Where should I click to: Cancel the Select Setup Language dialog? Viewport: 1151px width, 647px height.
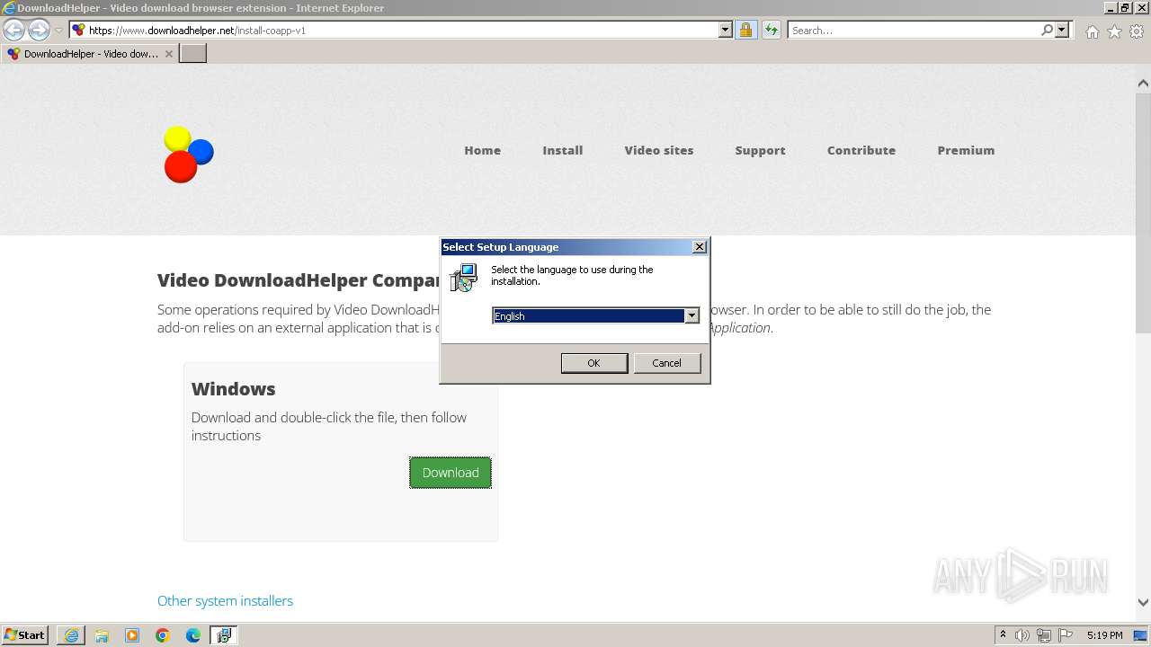click(666, 363)
